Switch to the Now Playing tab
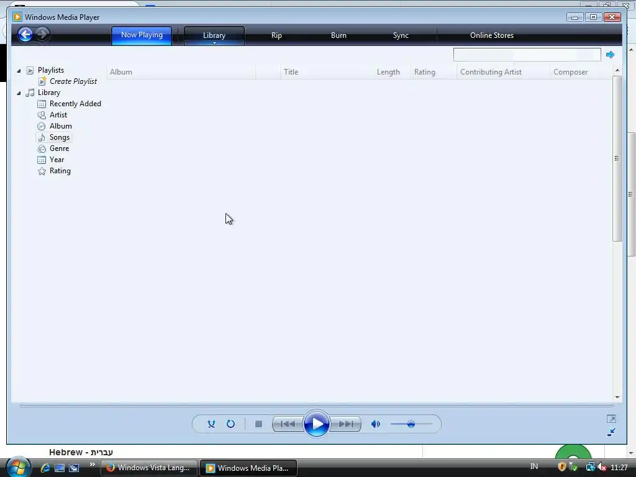 coord(142,35)
